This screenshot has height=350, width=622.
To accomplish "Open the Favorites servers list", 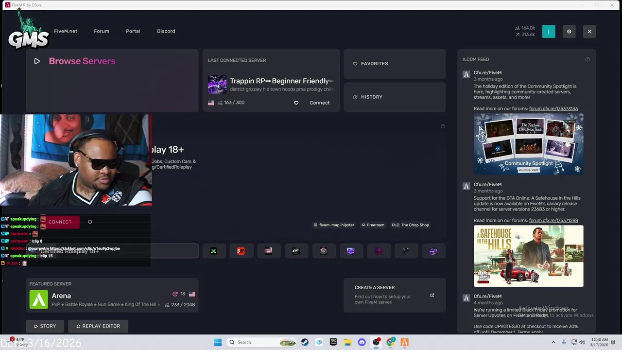I will pyautogui.click(x=395, y=64).
